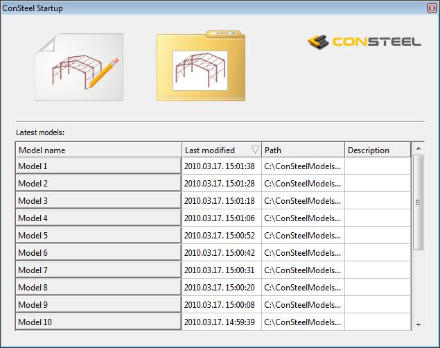This screenshot has height=348, width=440.
Task: Close the ConSteel Startup window
Action: pyautogui.click(x=432, y=8)
